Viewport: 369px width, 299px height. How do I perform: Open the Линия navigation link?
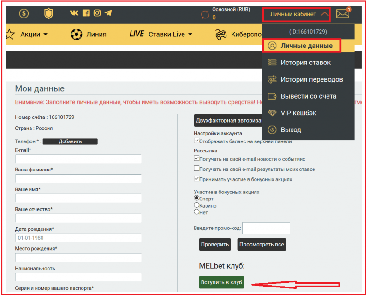(96, 34)
